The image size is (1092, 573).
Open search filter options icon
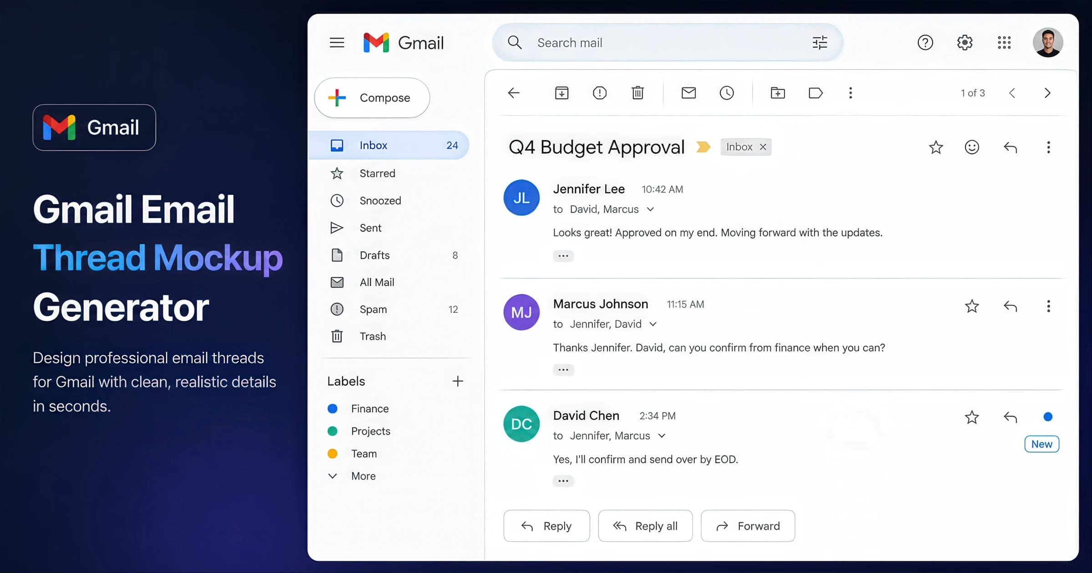click(x=819, y=42)
